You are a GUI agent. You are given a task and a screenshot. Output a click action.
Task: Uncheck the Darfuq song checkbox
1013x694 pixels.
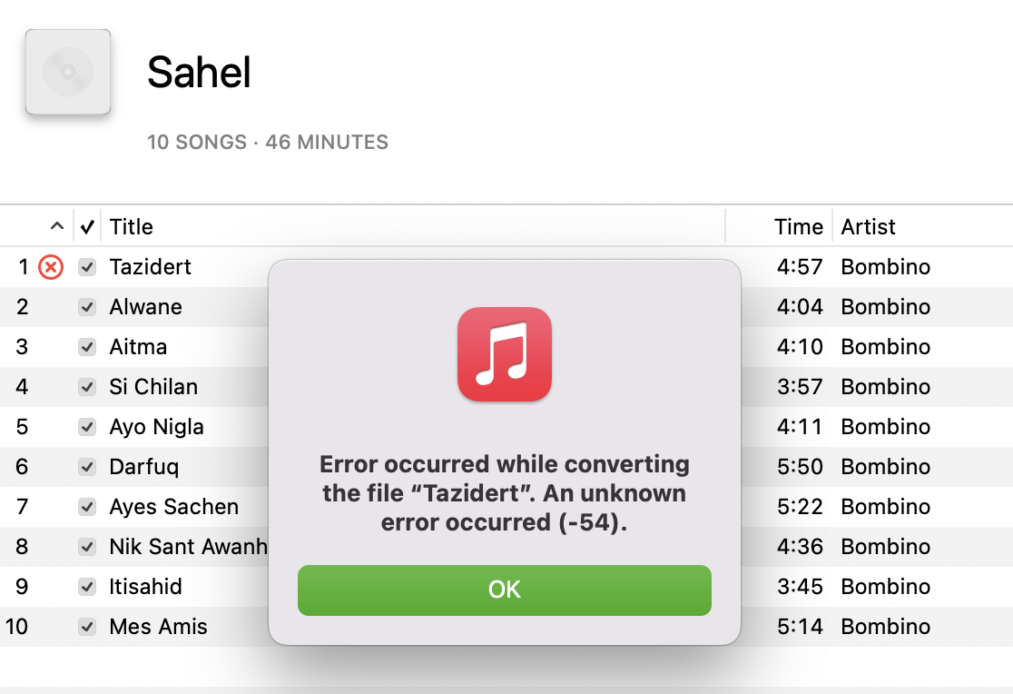click(x=87, y=467)
